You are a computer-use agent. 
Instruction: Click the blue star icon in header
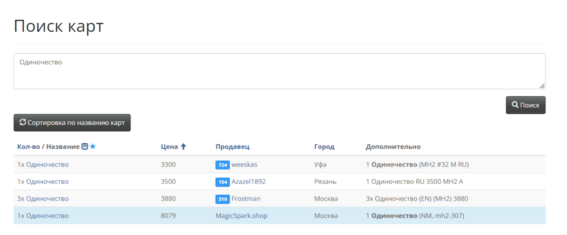click(93, 147)
